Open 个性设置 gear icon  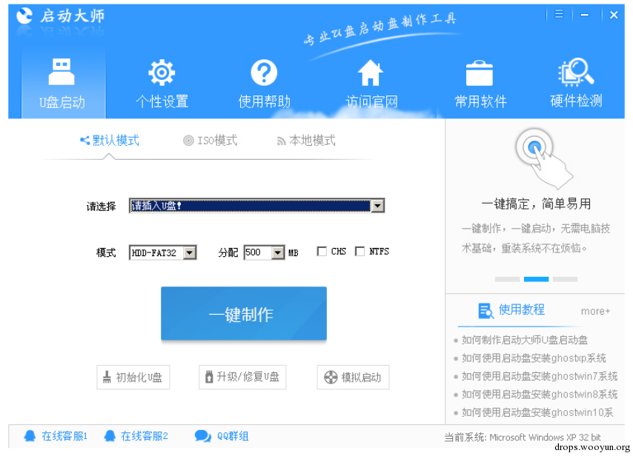[x=162, y=73]
